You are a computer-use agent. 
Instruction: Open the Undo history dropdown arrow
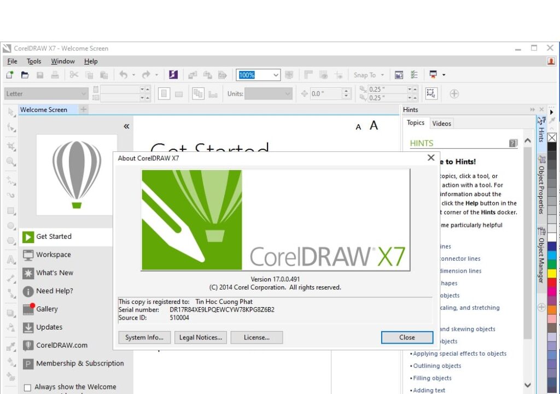[133, 75]
